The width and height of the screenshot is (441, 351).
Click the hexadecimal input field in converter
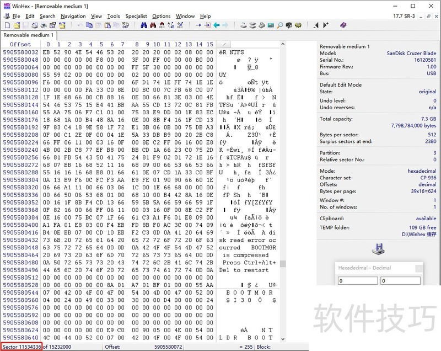356,280
